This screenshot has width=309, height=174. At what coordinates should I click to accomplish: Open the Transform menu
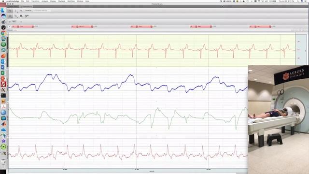35,1
